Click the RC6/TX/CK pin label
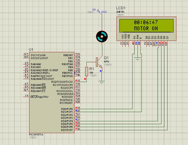Image resolution: width=188 pixels, height=145 pixels. (66, 100)
